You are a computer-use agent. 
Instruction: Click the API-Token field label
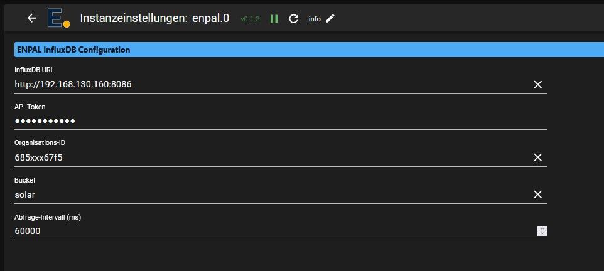[x=30, y=107]
